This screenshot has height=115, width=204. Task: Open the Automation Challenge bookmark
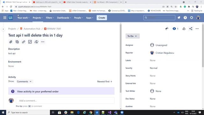coord(58,11)
